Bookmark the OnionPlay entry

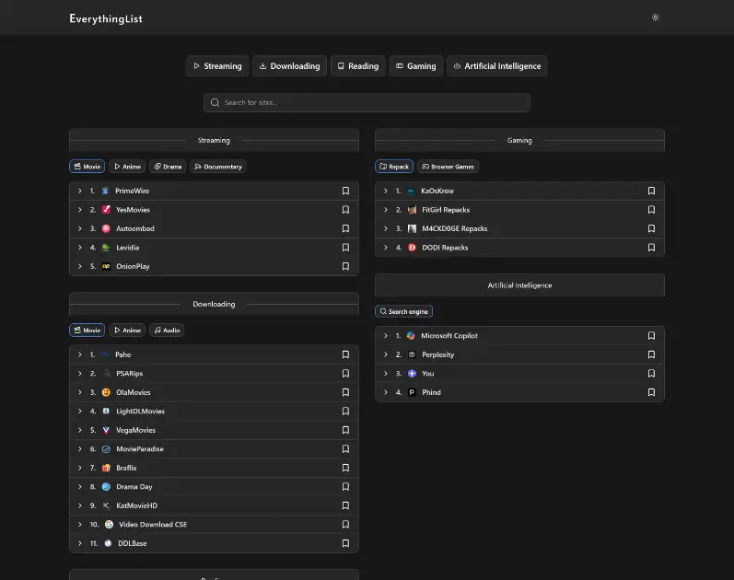345,266
